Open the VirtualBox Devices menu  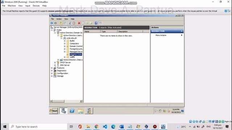(36, 6)
